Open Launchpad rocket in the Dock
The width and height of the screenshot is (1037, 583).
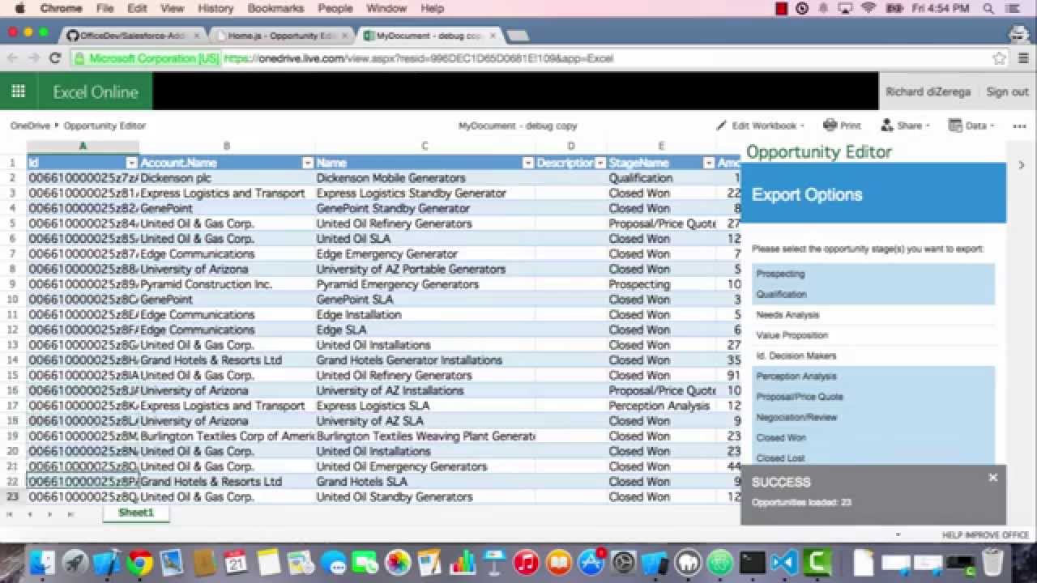(x=75, y=562)
